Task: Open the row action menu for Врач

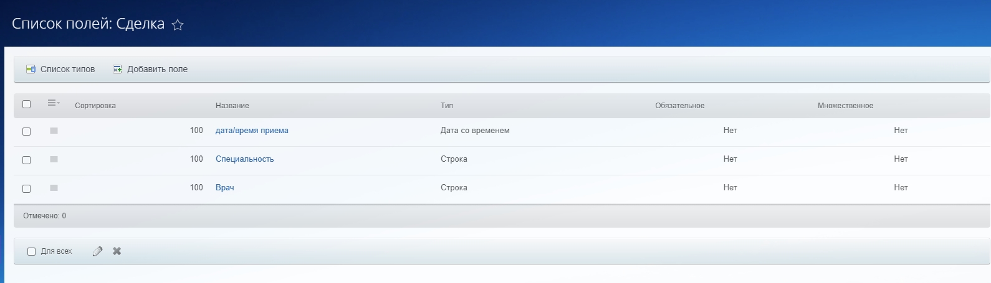Action: coord(54,188)
